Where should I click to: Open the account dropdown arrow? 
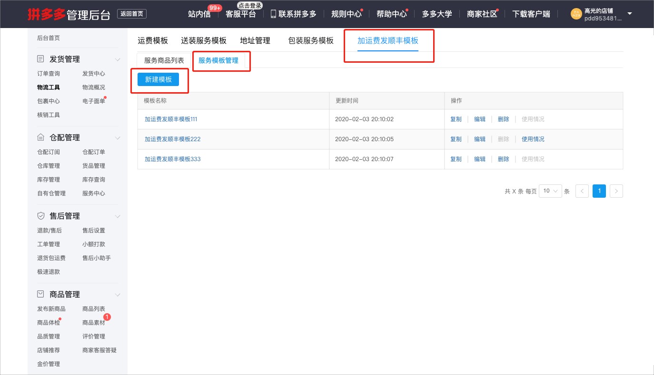click(630, 14)
